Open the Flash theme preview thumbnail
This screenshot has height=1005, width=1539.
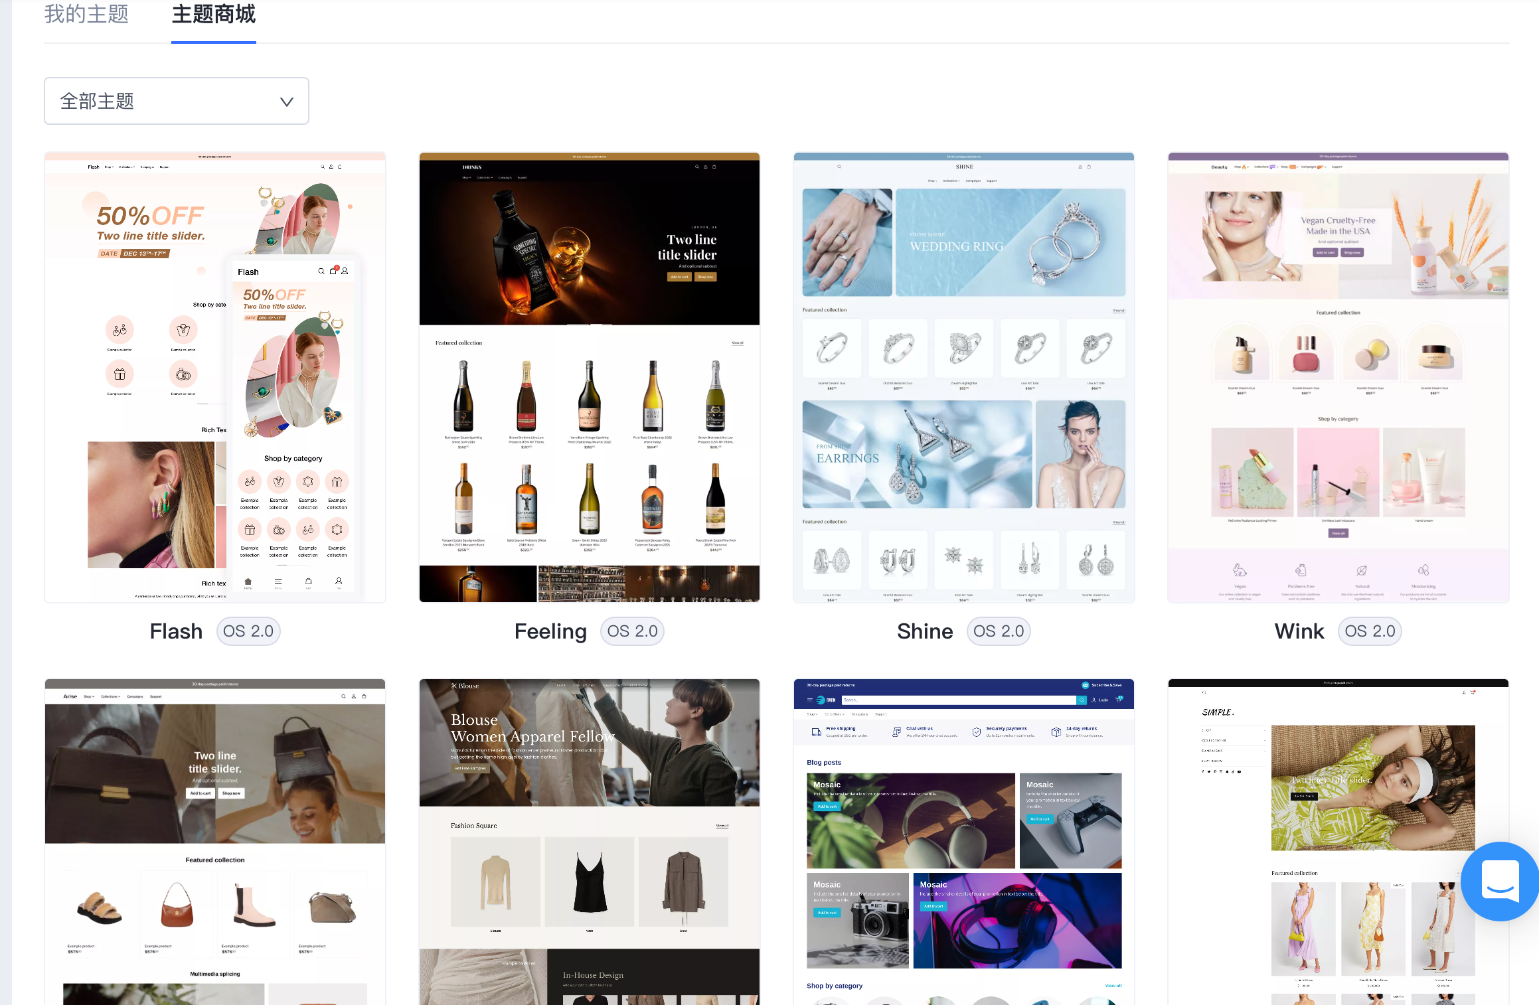click(214, 377)
